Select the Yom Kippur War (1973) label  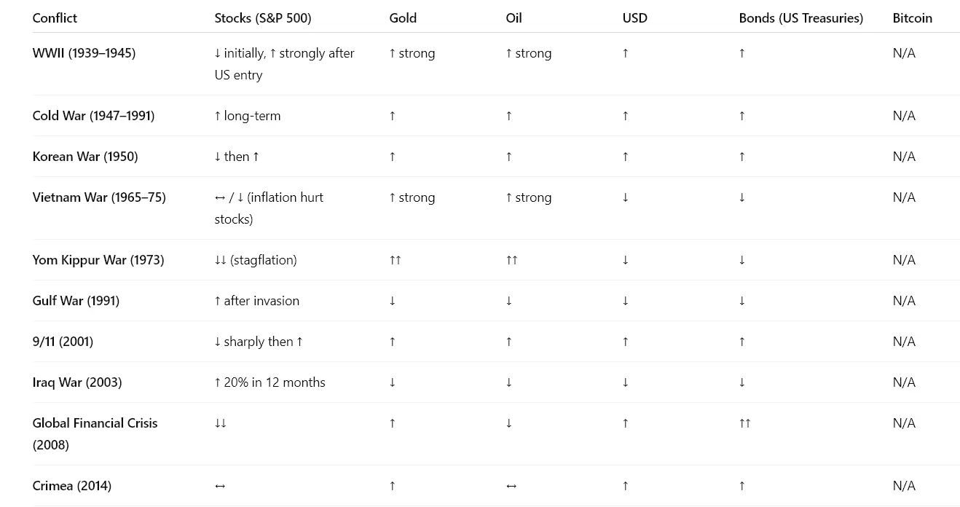98,260
